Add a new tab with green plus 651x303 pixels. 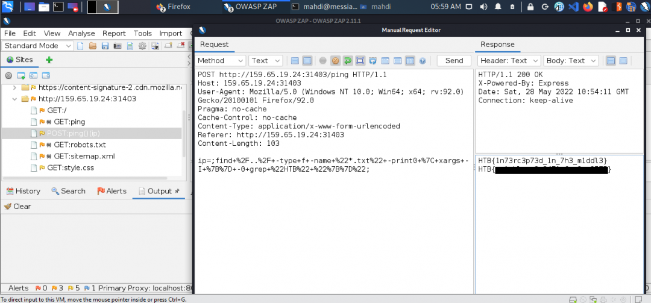click(49, 60)
